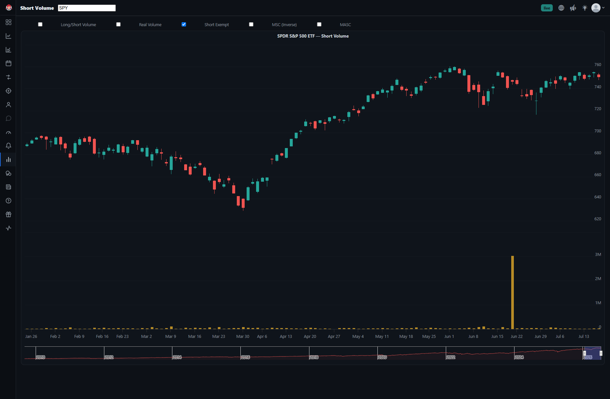The image size is (610, 399).
Task: Click the green live status badge
Action: pos(547,8)
